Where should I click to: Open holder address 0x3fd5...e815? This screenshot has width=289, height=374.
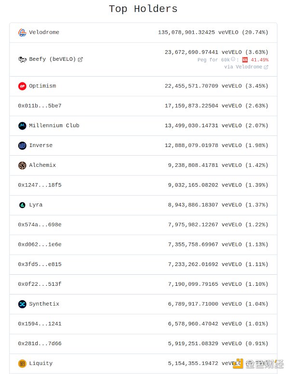click(x=39, y=265)
